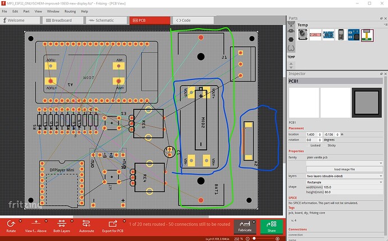Click the Rotate tool icon

[11, 224]
